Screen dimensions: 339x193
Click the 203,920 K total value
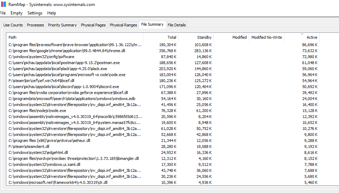pos(168,69)
